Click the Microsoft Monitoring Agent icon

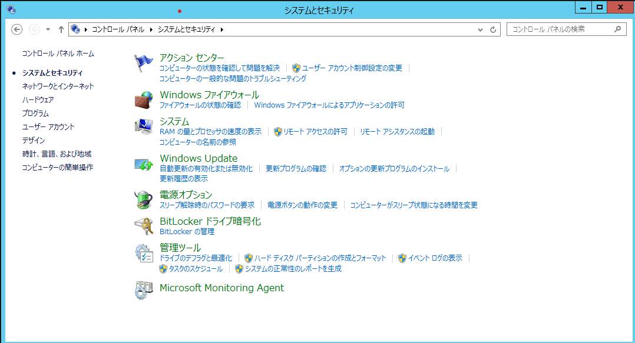pyautogui.click(x=143, y=291)
